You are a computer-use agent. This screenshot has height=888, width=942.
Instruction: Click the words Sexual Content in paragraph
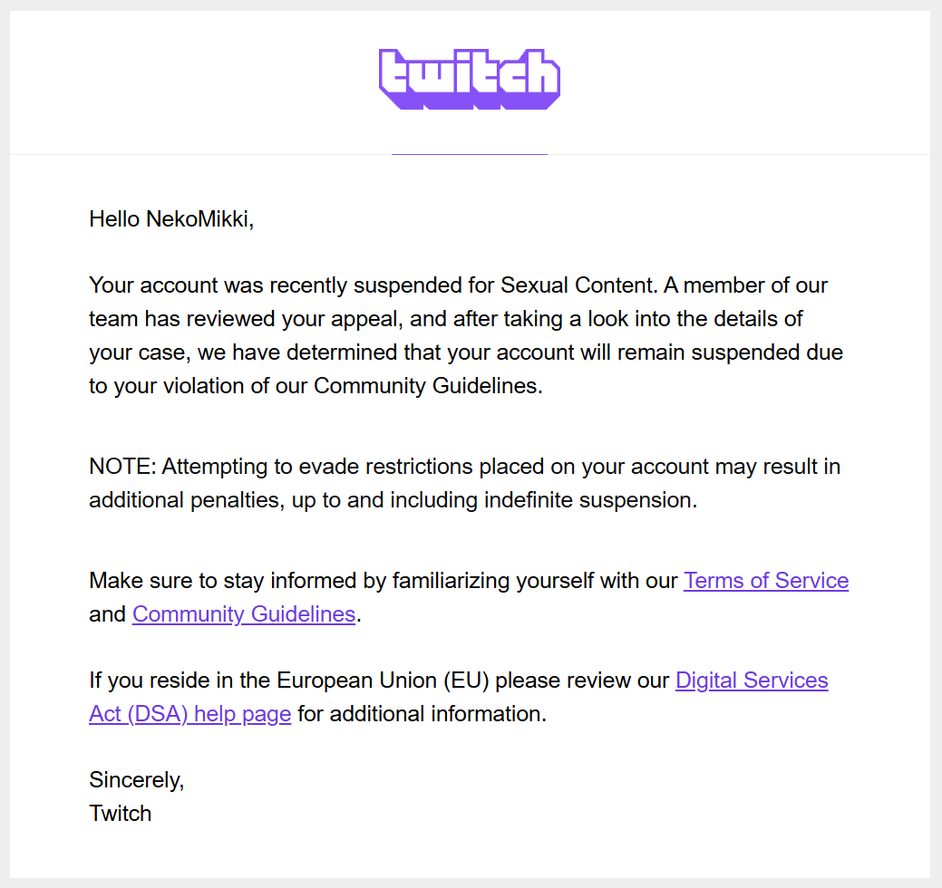pos(578,285)
